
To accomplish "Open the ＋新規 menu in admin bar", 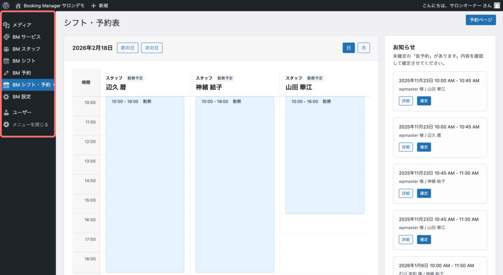I will click(100, 5).
